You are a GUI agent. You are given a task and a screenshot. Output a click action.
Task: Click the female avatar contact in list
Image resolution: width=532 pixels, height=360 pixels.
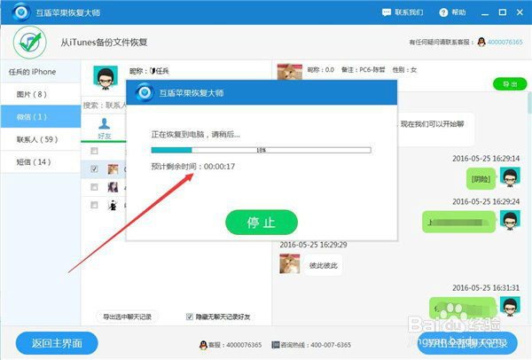[x=113, y=187]
